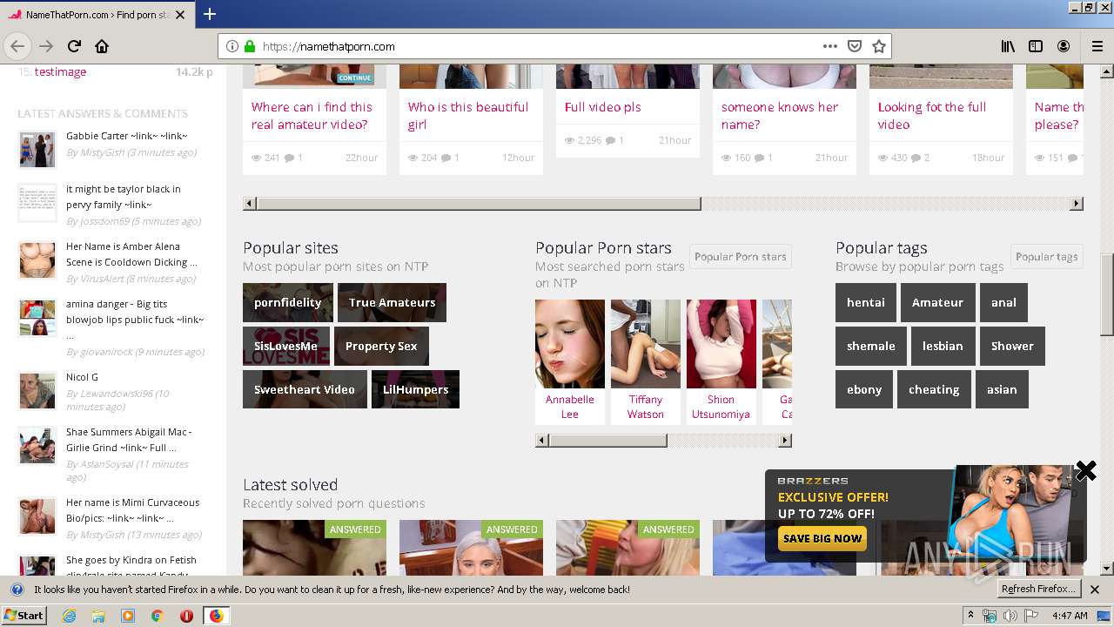Viewport: 1114px width, 627px height.
Task: Click the SAVE BIG NOW button
Action: (822, 538)
